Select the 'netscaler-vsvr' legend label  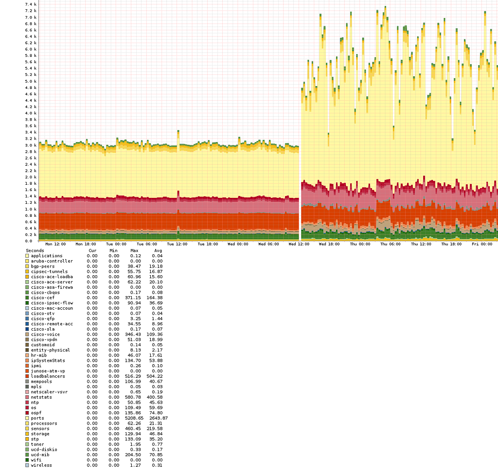[x=49, y=392]
